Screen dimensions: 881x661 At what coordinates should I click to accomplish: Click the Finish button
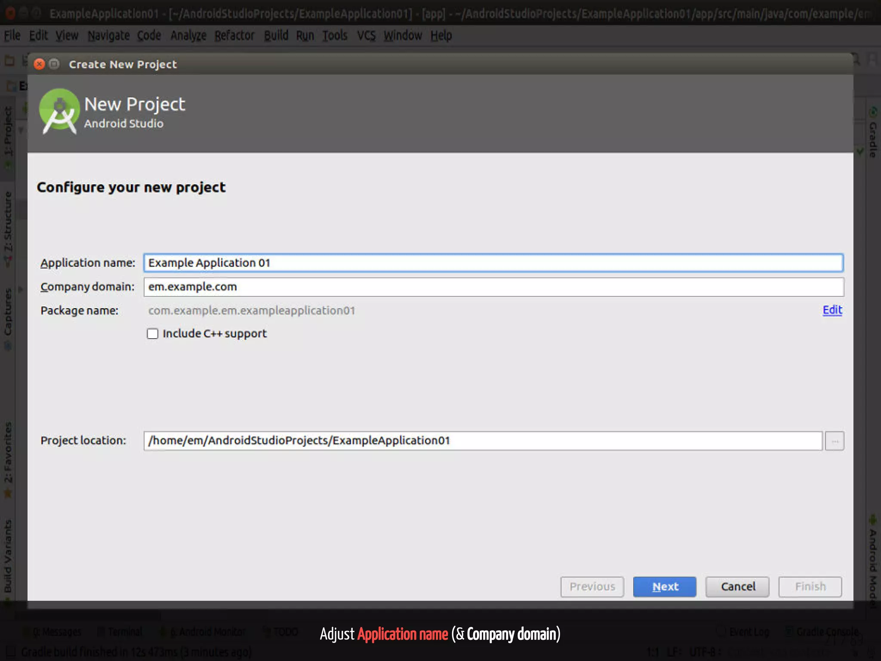810,587
